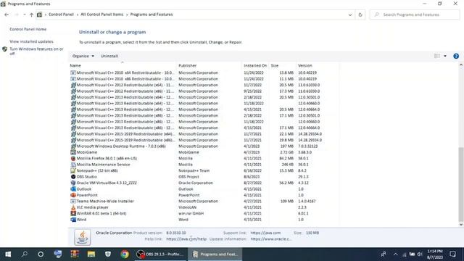Image resolution: width=464 pixels, height=261 pixels.
Task: Select Visual C++ 2010 x64 Redistributable row
Action: click(x=204, y=72)
